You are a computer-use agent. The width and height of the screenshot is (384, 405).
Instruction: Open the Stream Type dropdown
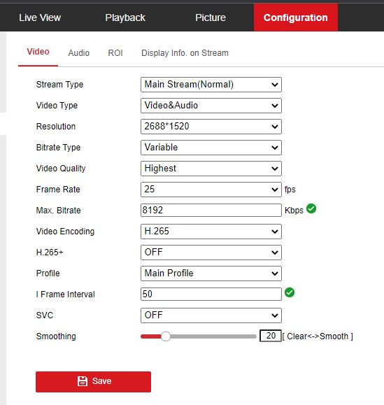pyautogui.click(x=211, y=85)
